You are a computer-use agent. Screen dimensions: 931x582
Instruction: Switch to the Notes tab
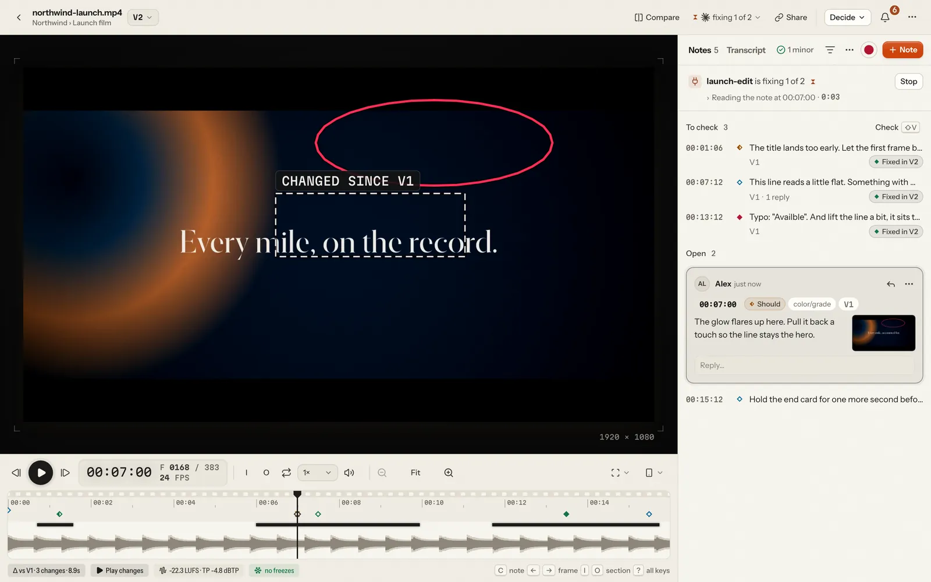(703, 50)
